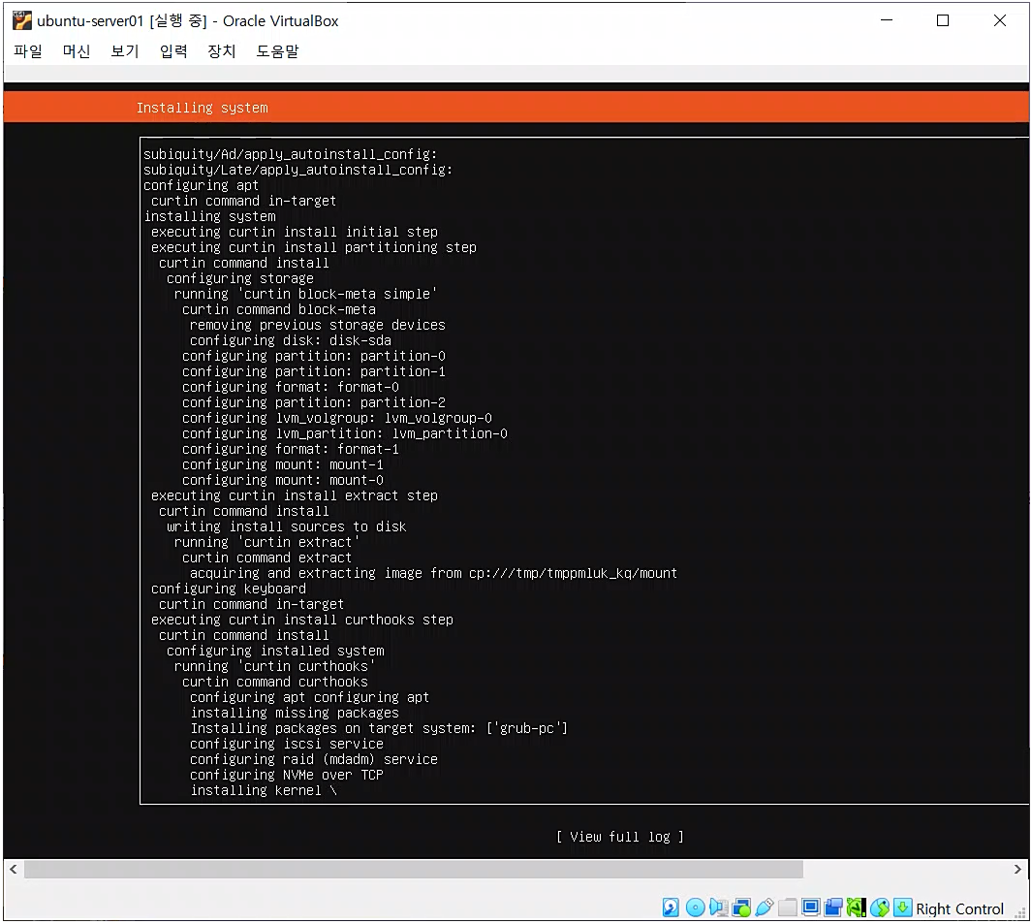
Task: Click the horizontal scrollbar right arrow
Action: coord(1017,870)
